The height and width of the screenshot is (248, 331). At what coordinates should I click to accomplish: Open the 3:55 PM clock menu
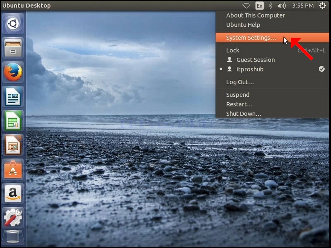coord(303,5)
